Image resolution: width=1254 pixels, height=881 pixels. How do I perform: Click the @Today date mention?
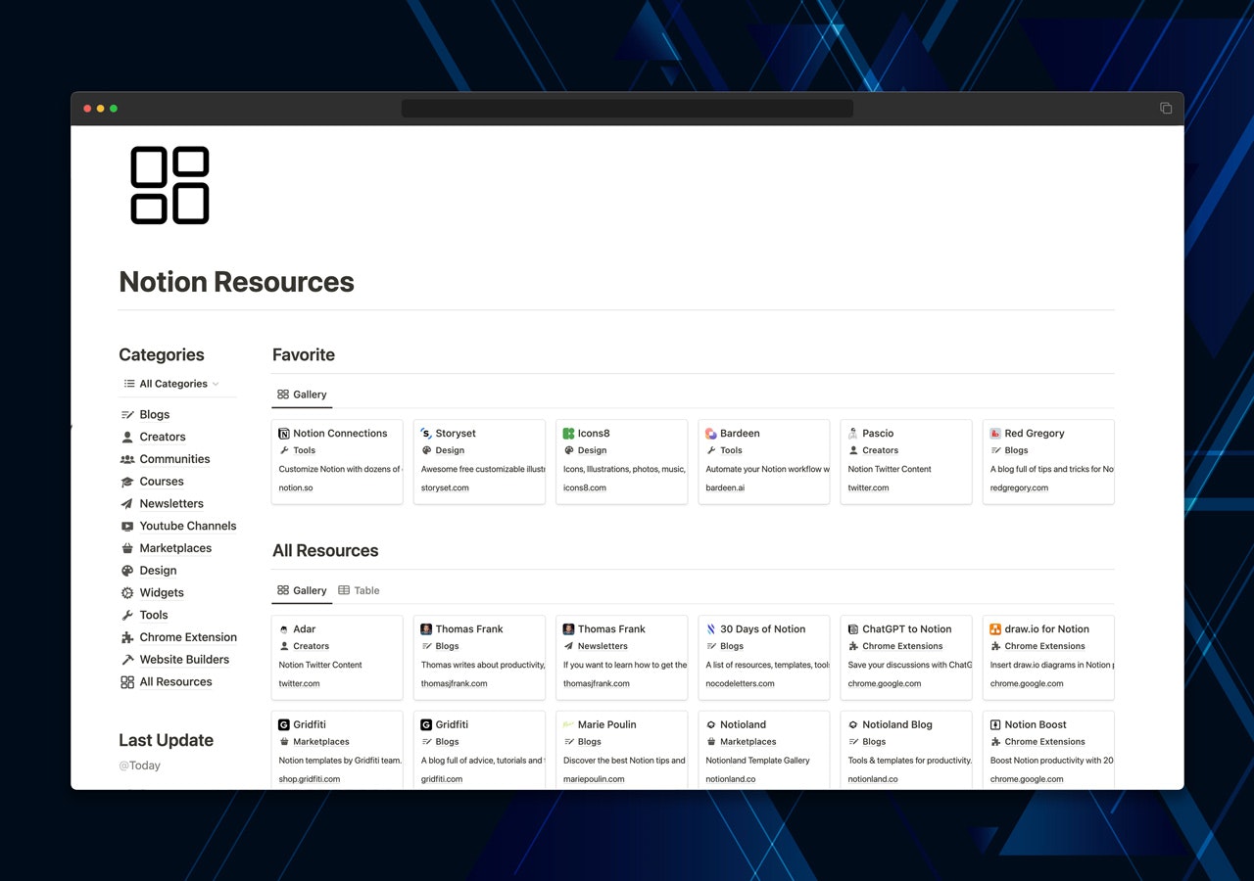(139, 766)
